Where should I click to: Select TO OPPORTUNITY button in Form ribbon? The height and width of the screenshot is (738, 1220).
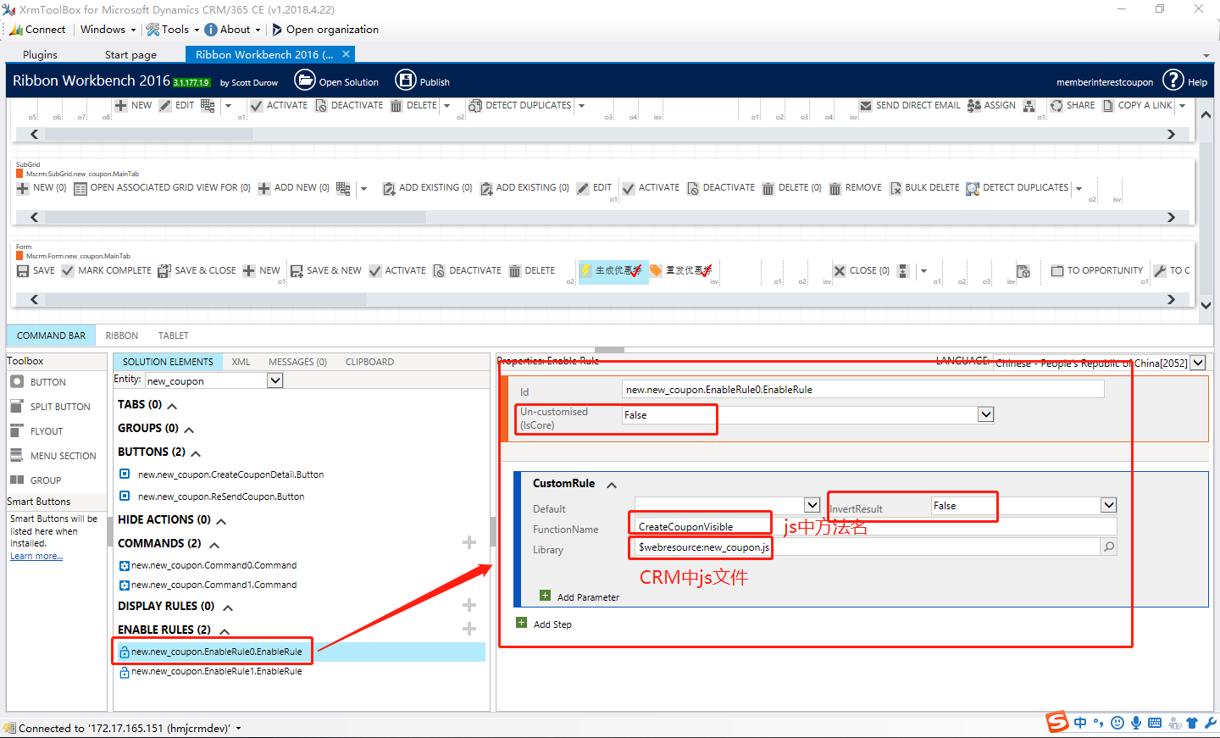tap(1097, 271)
